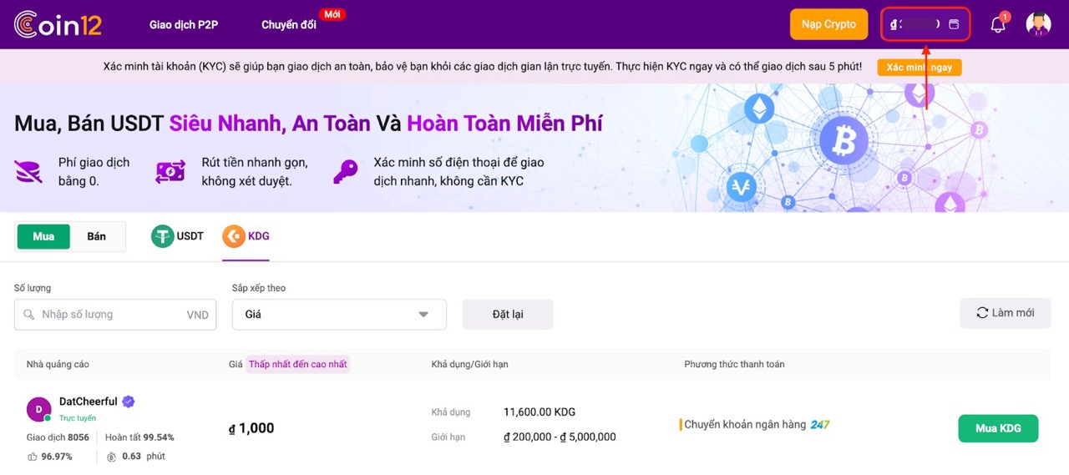Click DatCheerful's round avatar icon
1069x475 pixels.
pos(38,409)
